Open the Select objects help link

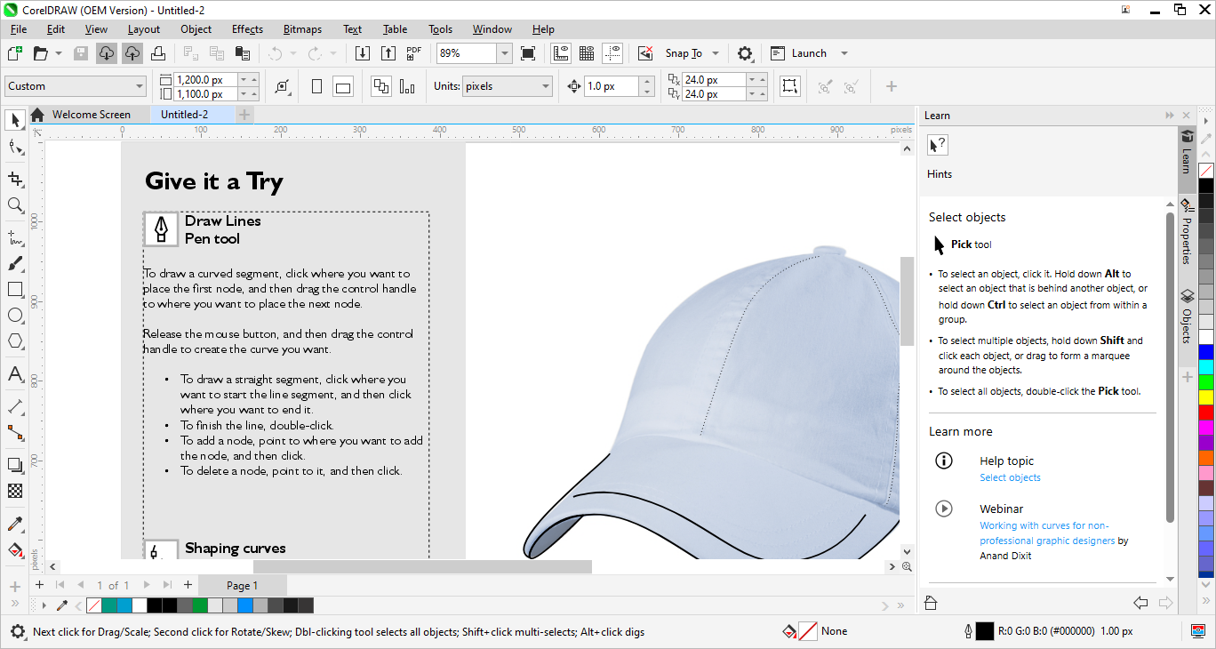(x=1010, y=477)
